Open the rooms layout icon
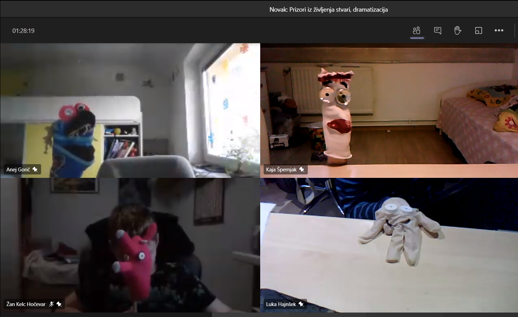Viewport: 518px width, 317px height. 478,31
